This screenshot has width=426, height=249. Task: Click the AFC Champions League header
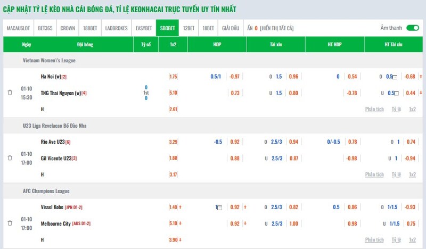point(46,191)
